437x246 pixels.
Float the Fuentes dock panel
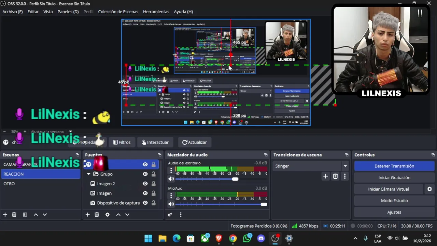[159, 155]
